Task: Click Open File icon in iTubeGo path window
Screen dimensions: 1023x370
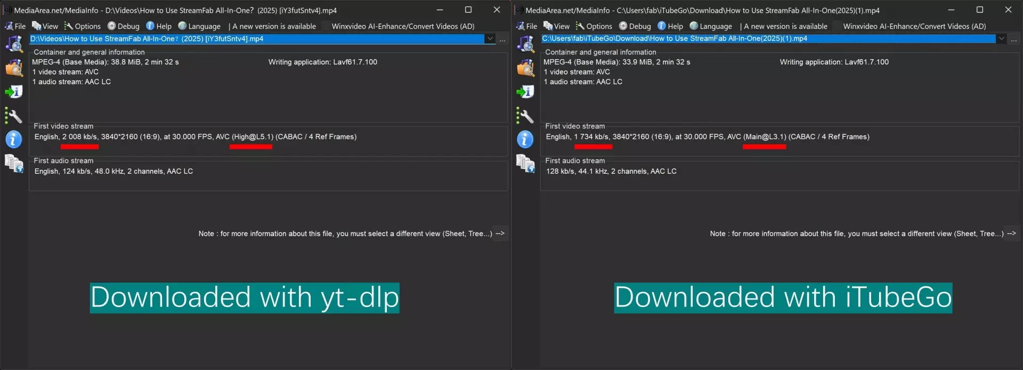Action: point(525,44)
